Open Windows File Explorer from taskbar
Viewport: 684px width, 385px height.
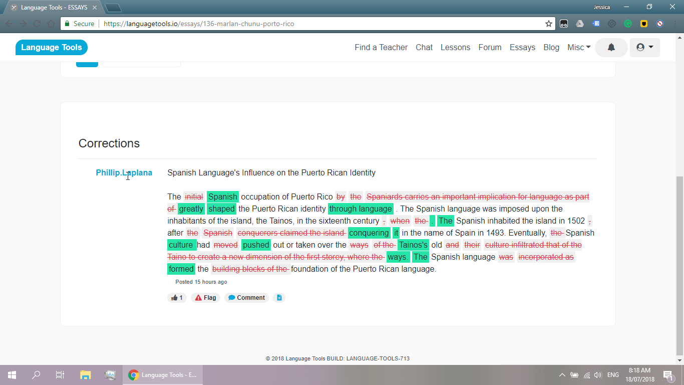coord(86,375)
